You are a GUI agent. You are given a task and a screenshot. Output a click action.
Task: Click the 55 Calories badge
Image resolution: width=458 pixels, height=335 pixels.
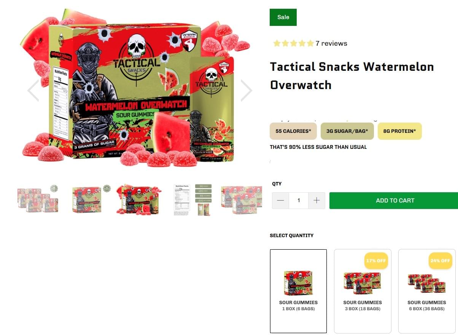click(293, 131)
